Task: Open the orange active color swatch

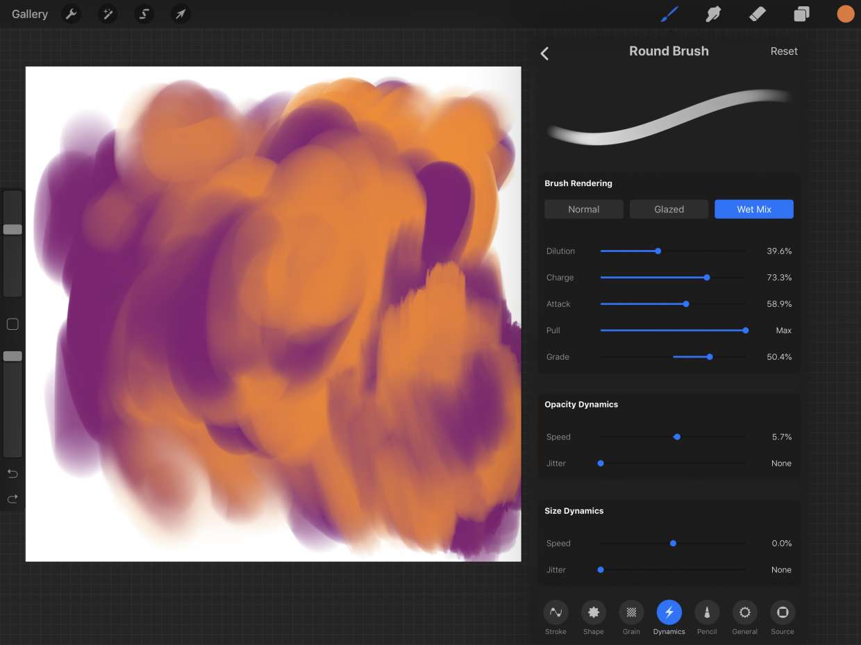Action: (x=845, y=14)
